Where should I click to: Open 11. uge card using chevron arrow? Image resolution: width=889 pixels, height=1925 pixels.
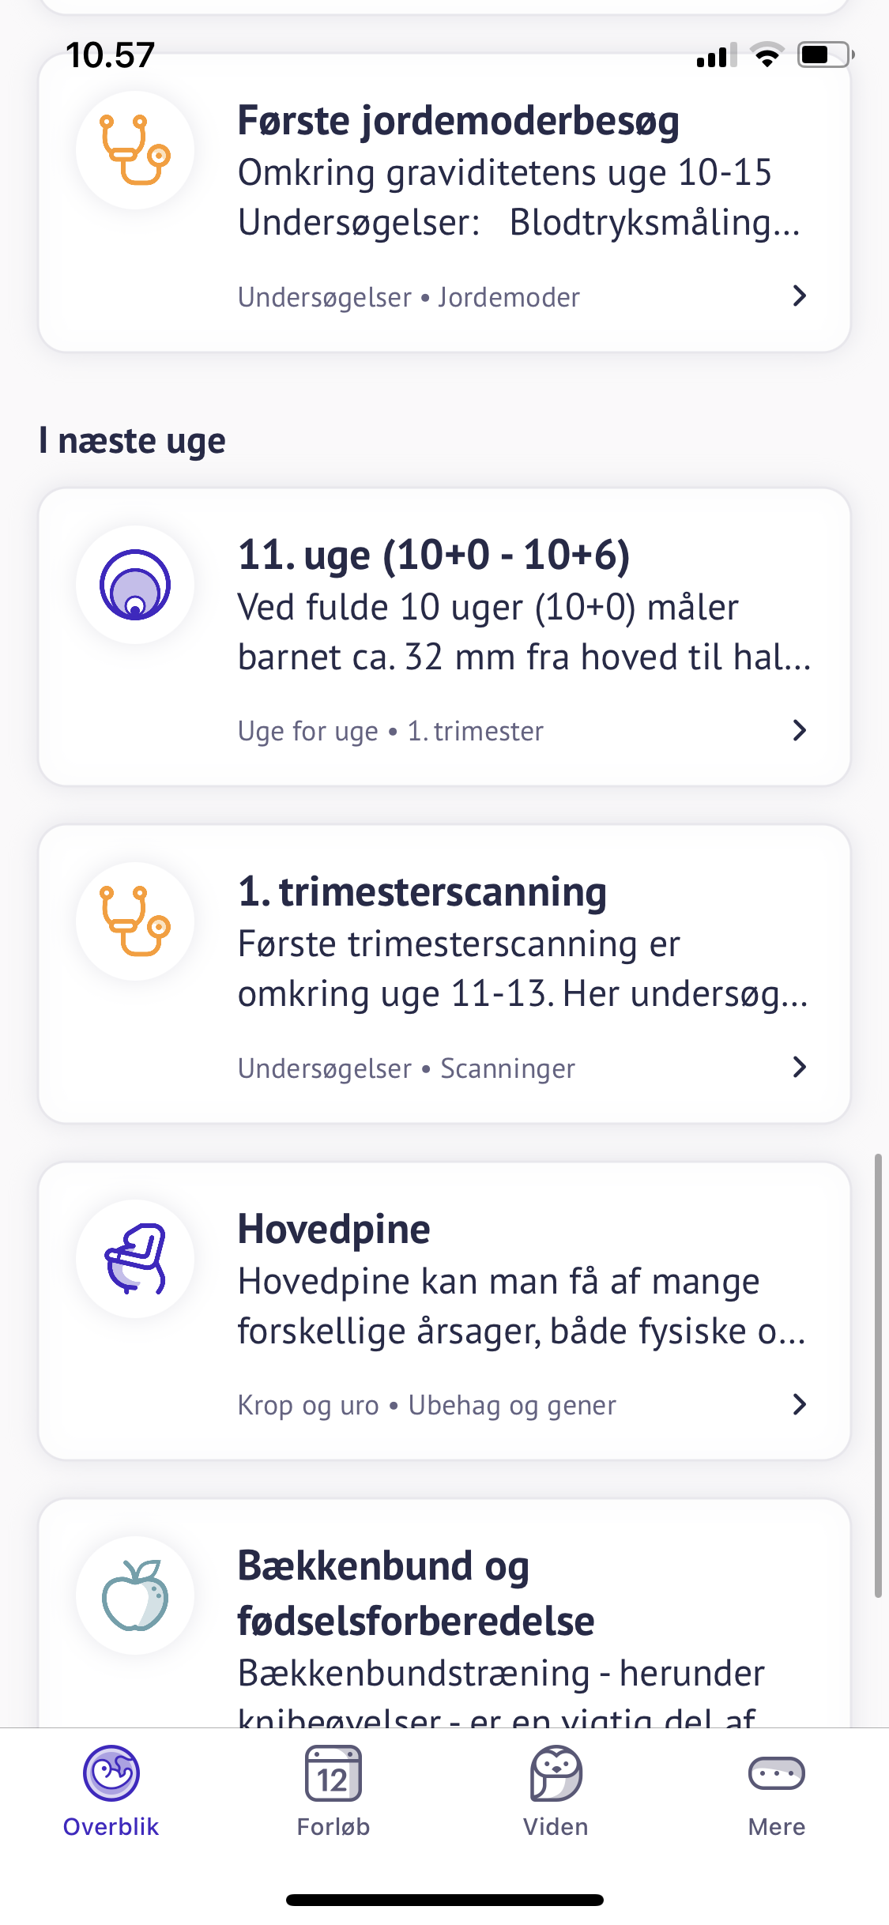pyautogui.click(x=799, y=731)
